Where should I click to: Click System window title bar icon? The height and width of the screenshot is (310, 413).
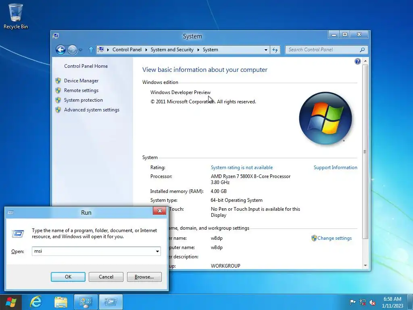[56, 36]
